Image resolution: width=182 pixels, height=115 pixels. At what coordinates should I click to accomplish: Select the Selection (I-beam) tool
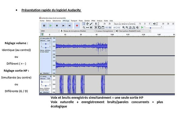pyautogui.click(x=84, y=24)
